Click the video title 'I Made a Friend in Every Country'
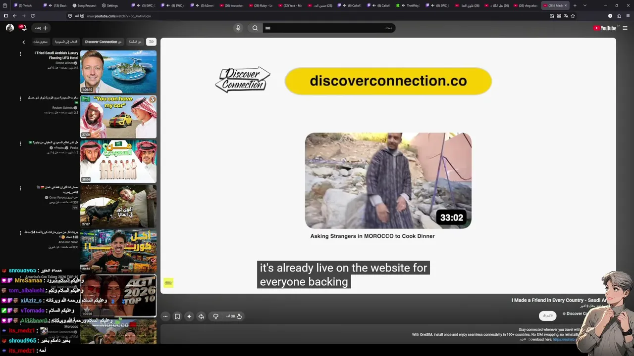The image size is (634, 356). coord(559,300)
